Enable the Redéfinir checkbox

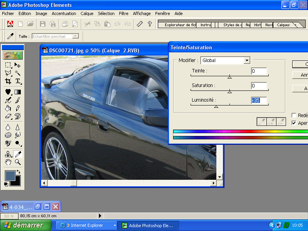click(x=294, y=115)
